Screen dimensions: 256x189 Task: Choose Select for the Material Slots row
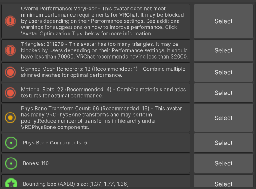click(x=223, y=93)
